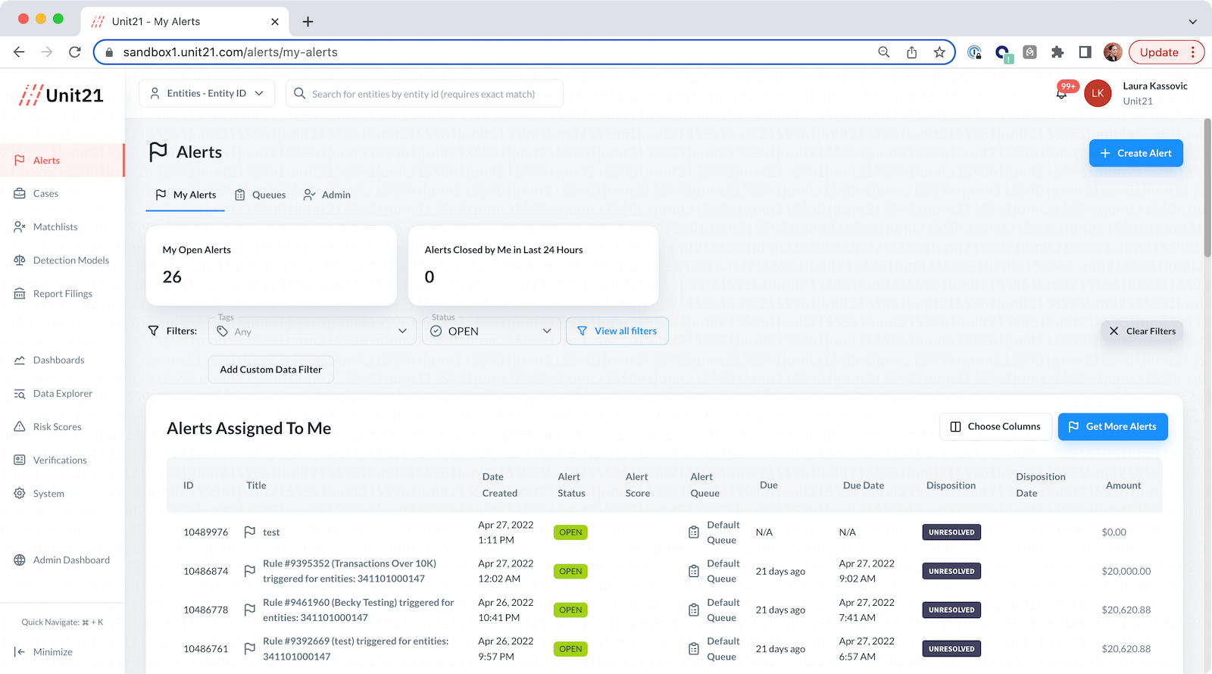Open browser extensions puzzle icon
This screenshot has height=674, width=1212.
click(1057, 52)
